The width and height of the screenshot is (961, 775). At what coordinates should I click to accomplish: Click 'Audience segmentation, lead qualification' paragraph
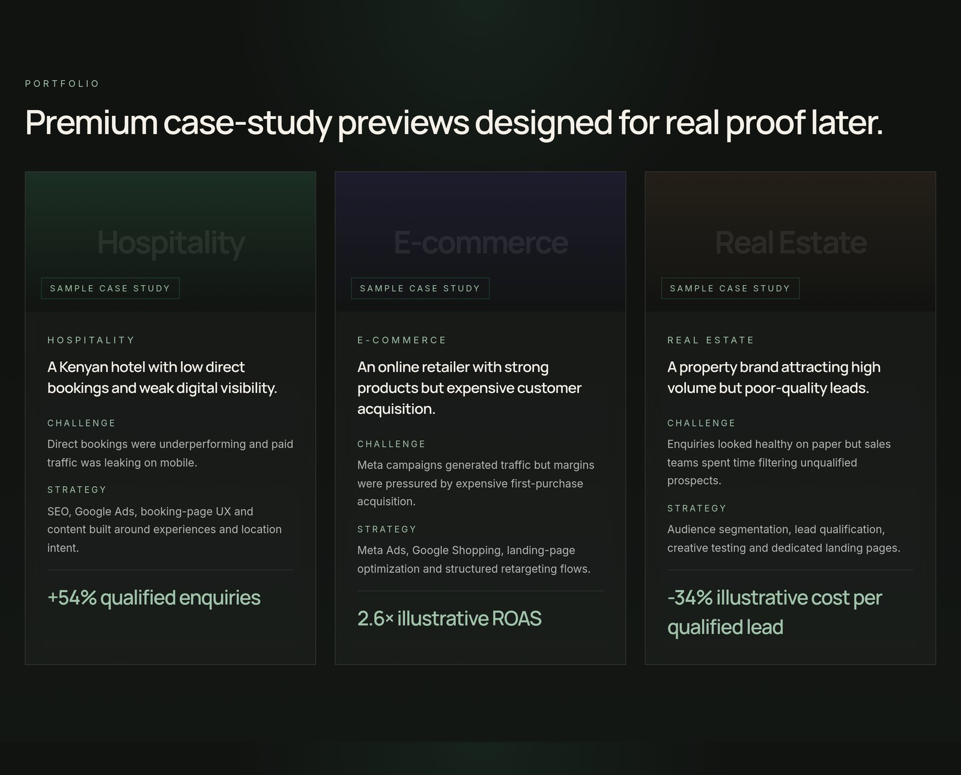pyautogui.click(x=784, y=538)
